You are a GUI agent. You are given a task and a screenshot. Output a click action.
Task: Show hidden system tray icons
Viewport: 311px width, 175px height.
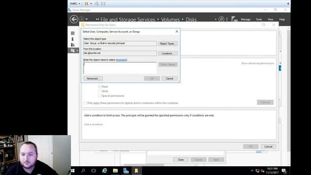coord(252,171)
